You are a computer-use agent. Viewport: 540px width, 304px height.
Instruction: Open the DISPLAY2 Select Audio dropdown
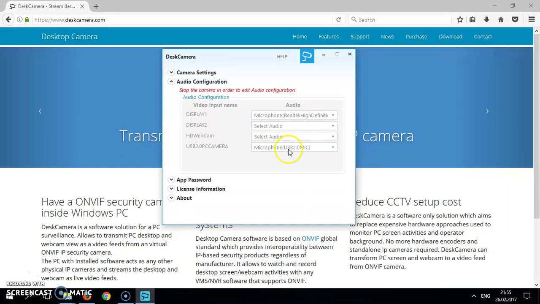[294, 126]
